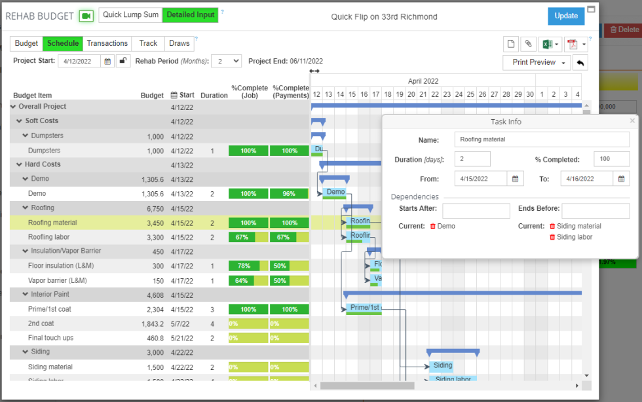Open the Draws tab
Viewport: 642px width, 402px height.
click(179, 43)
